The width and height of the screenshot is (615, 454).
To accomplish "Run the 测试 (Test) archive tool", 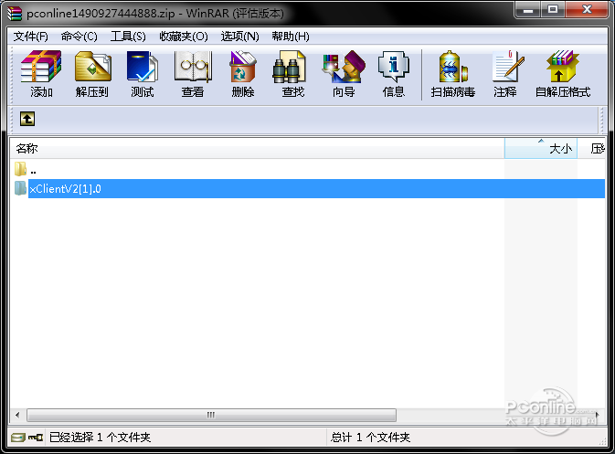I will (x=142, y=74).
